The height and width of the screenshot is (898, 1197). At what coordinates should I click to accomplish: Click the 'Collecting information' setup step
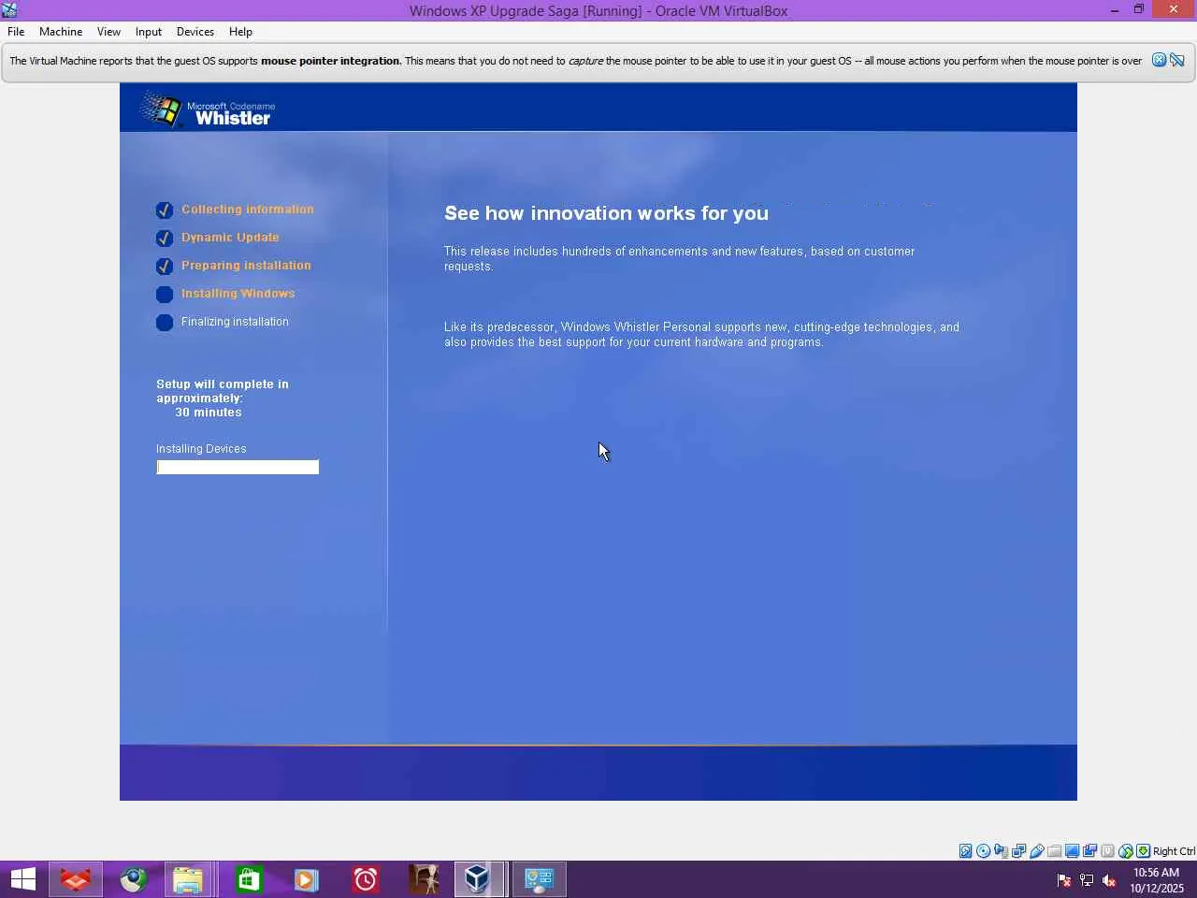[248, 210]
